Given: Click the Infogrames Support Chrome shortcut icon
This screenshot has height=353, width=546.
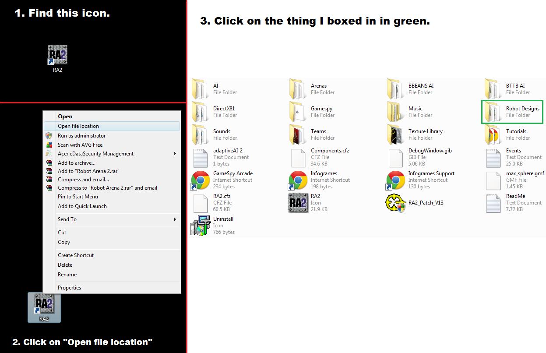Looking at the screenshot, I should pos(395,180).
